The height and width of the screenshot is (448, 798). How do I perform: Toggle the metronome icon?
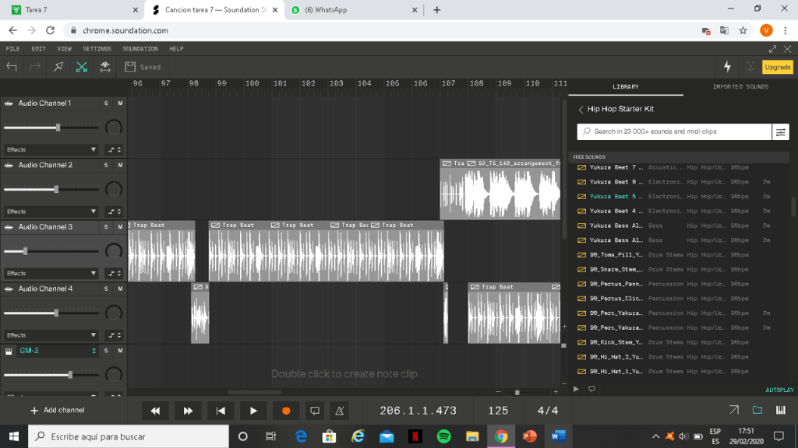(340, 410)
